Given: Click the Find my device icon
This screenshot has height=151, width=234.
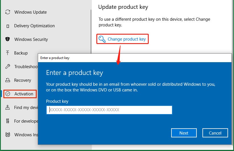Looking at the screenshot, I should 8,108.
